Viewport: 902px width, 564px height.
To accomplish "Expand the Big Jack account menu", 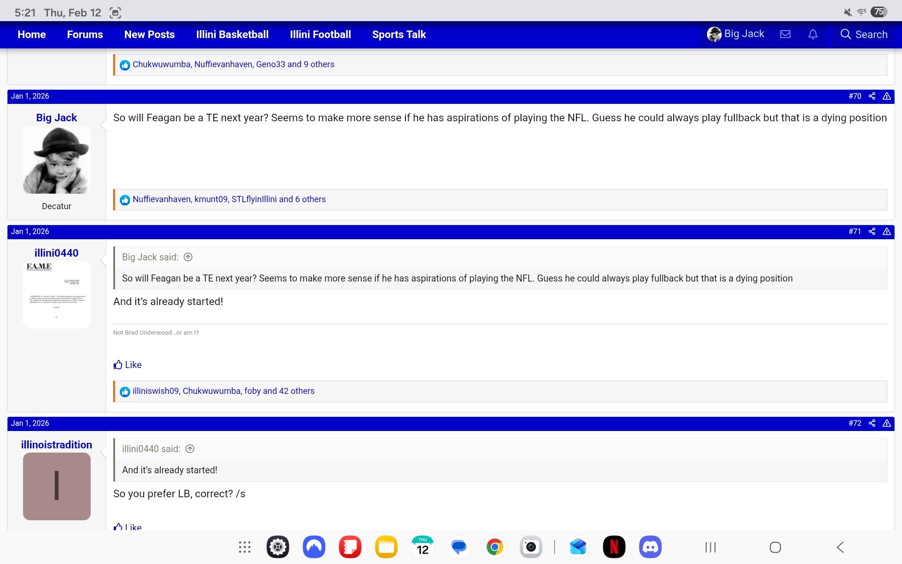I will pos(736,34).
